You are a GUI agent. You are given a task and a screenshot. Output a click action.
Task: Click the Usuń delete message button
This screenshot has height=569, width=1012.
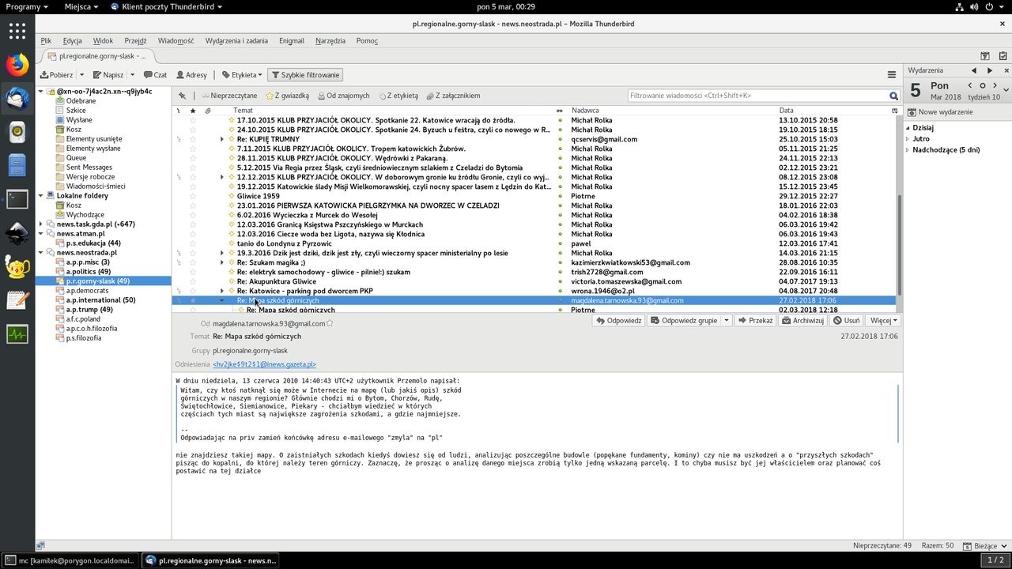(847, 321)
